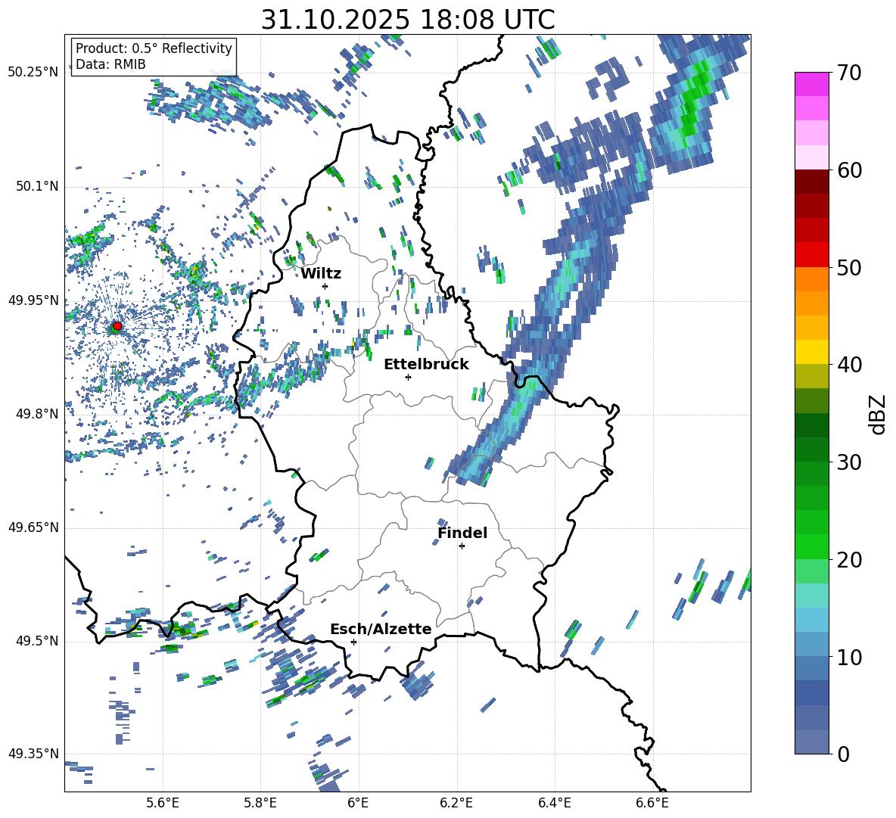Viewport: 896px width, 818px height.
Task: Select the Ettelbruck label on map
Action: [426, 365]
